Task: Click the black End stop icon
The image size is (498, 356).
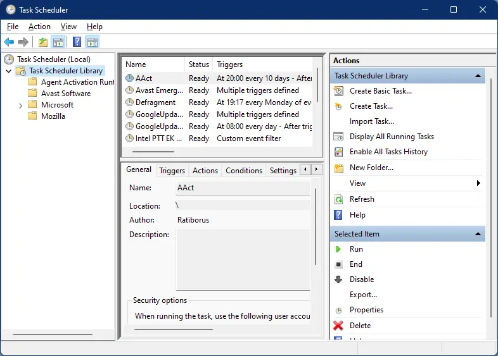Action: tap(338, 264)
